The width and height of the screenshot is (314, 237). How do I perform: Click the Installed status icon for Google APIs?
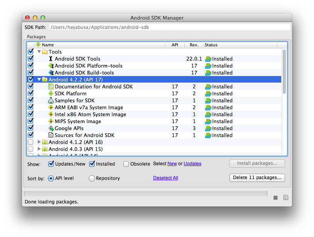click(x=208, y=129)
